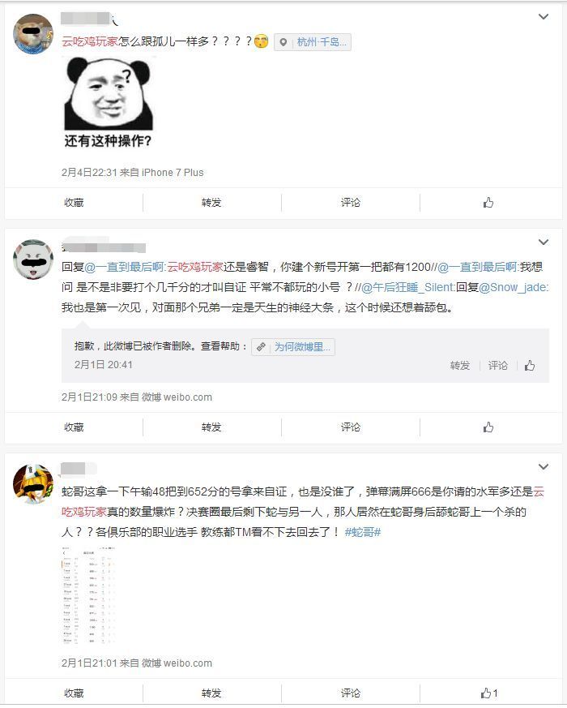This screenshot has width=567, height=708.
Task: Expand the third post's options chevron
Action: click(x=543, y=466)
